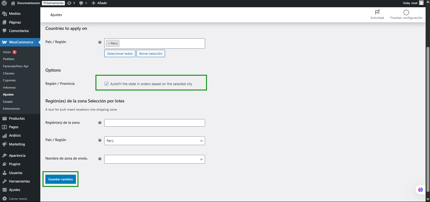
Task: Expand the Nombre de zona de envío dropdown
Action: (x=154, y=159)
